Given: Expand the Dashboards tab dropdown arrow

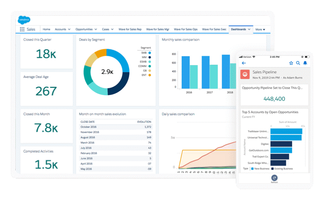Looking at the screenshot, I should pos(249,29).
